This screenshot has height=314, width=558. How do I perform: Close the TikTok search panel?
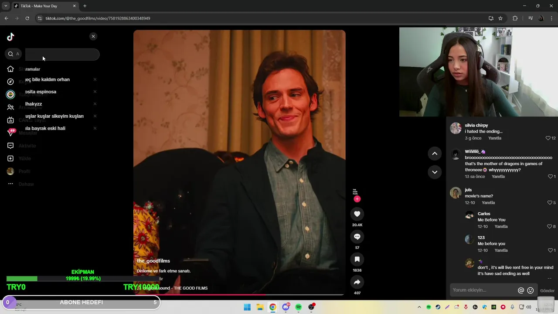point(93,37)
